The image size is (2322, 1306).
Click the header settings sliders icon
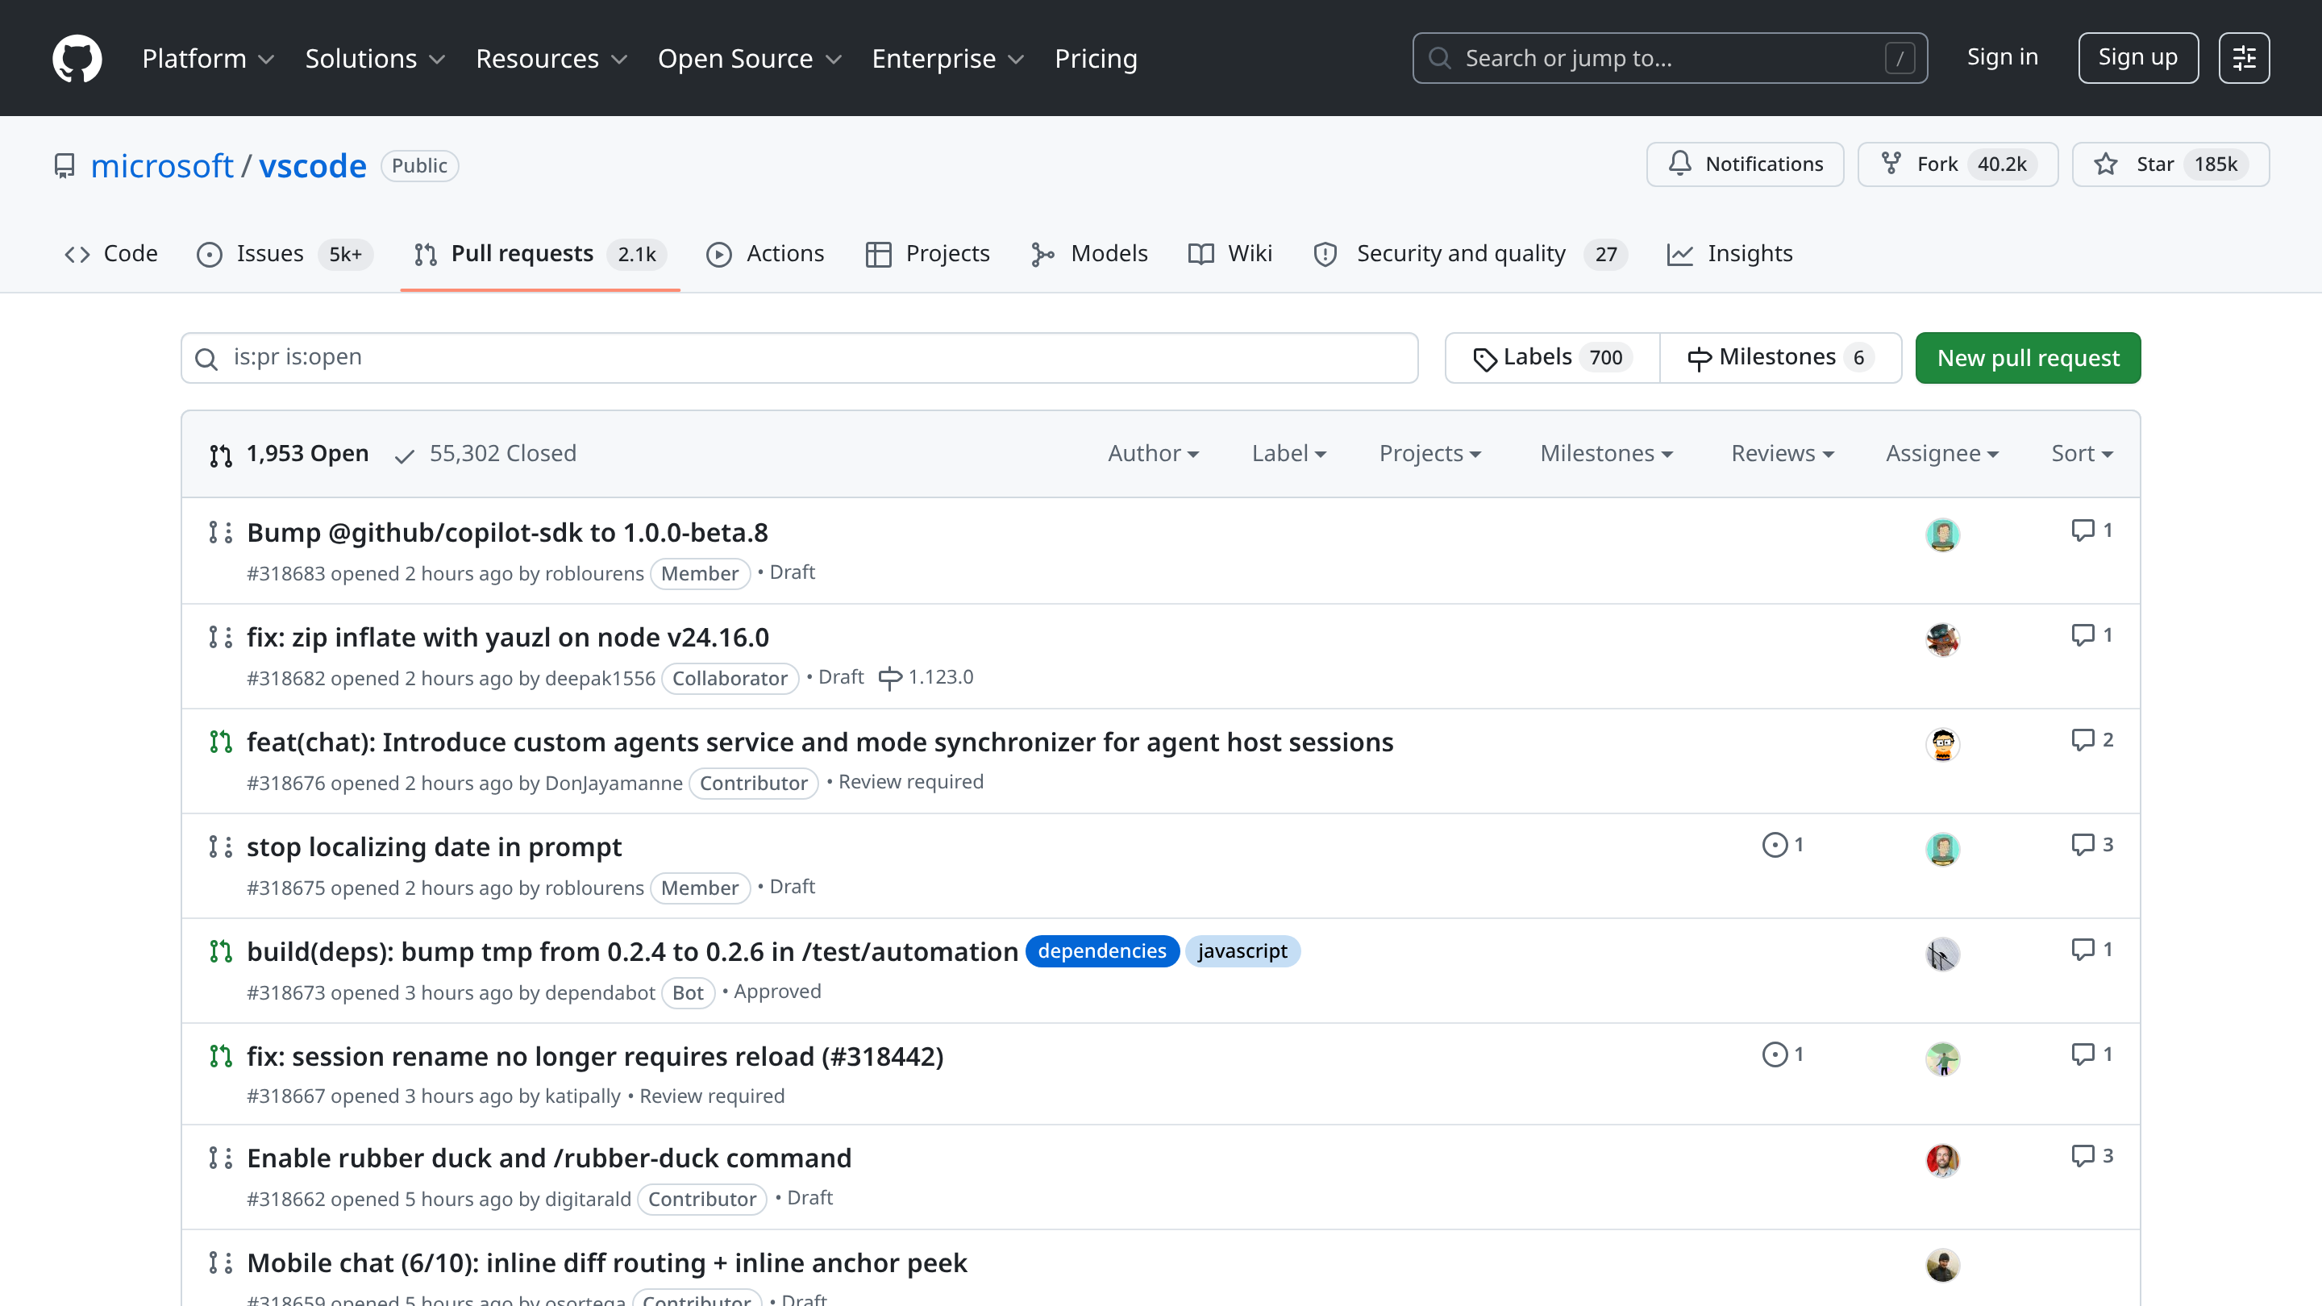coord(2244,59)
